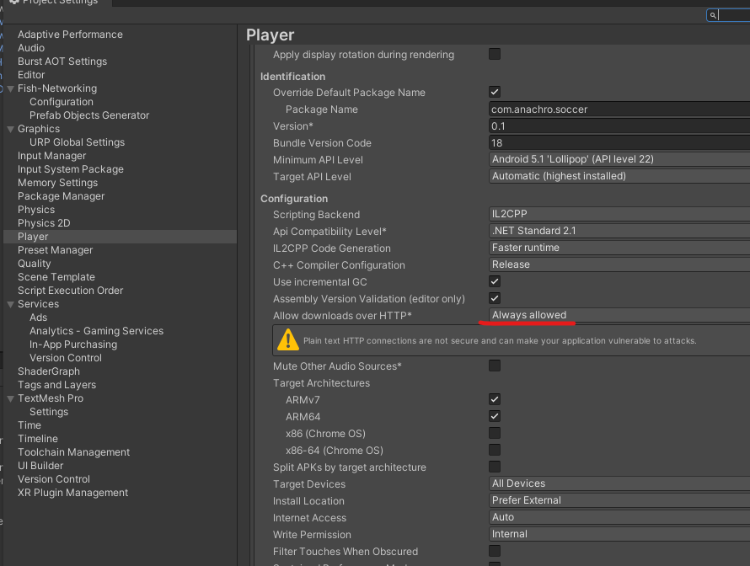Enable Filter Touches When Obscured
This screenshot has height=566, width=750.
click(x=495, y=551)
